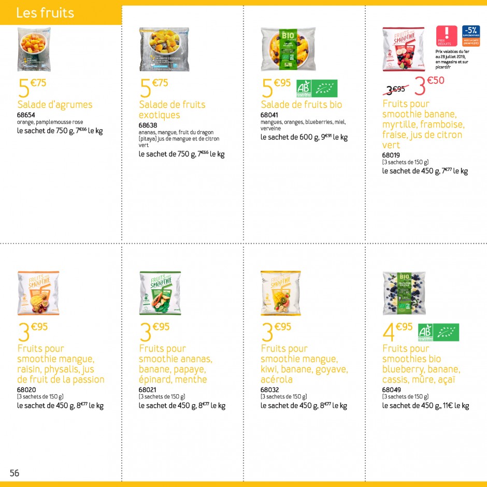Click the EU organic leaf logo near Salade bio
The height and width of the screenshot is (487, 487).
pyautogui.click(x=324, y=89)
